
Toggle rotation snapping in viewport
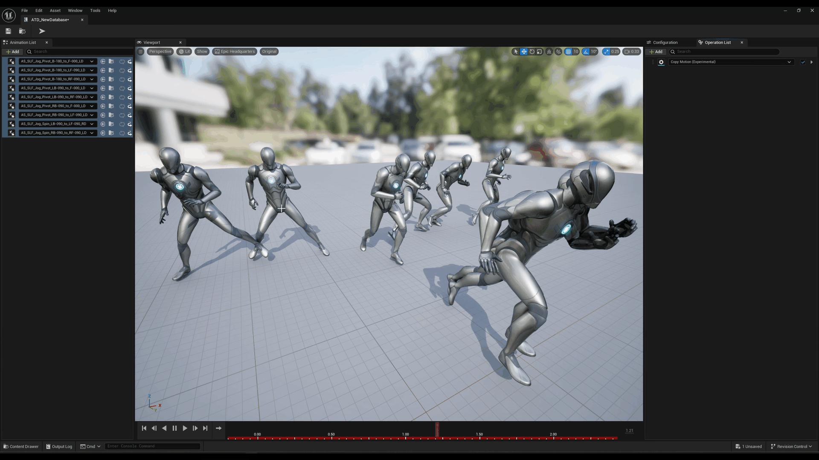tap(586, 52)
